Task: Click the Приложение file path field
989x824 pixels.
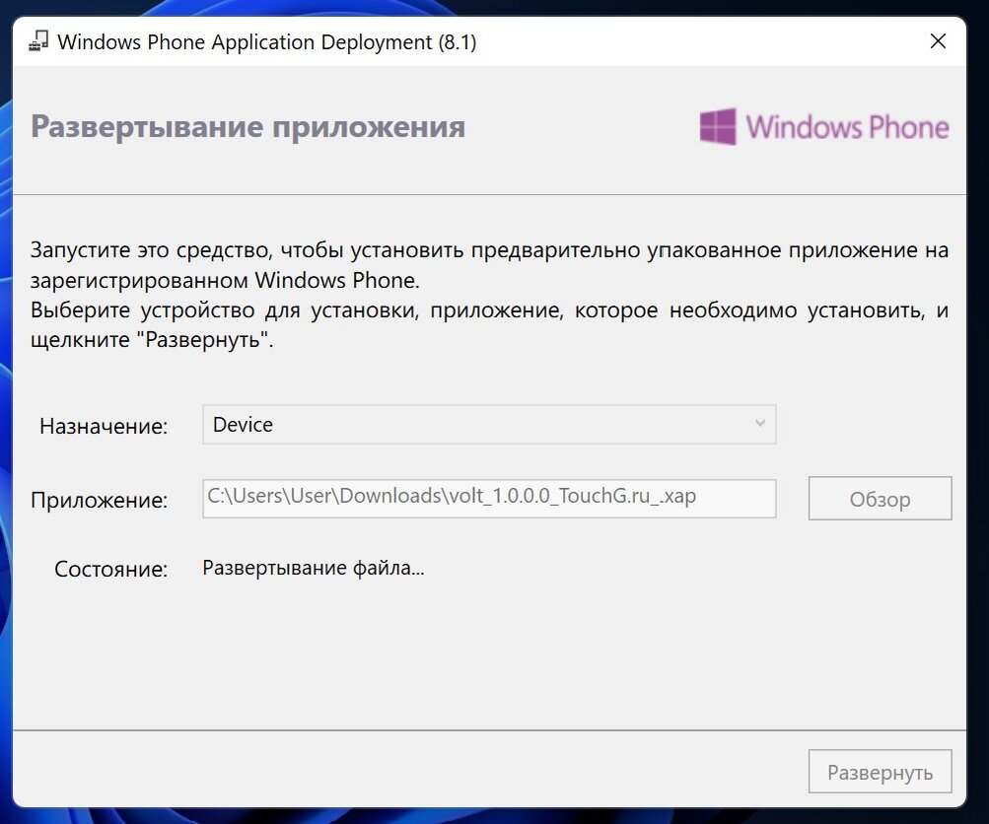Action: click(489, 499)
